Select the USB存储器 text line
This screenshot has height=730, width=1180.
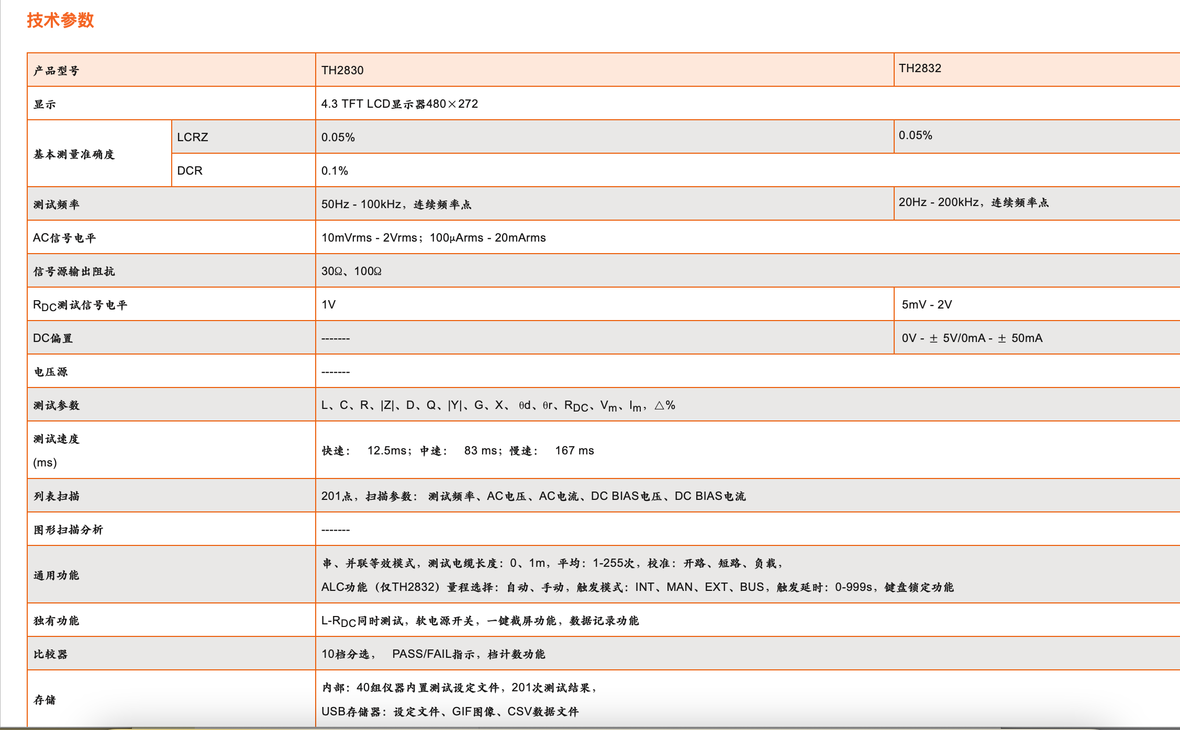(450, 712)
